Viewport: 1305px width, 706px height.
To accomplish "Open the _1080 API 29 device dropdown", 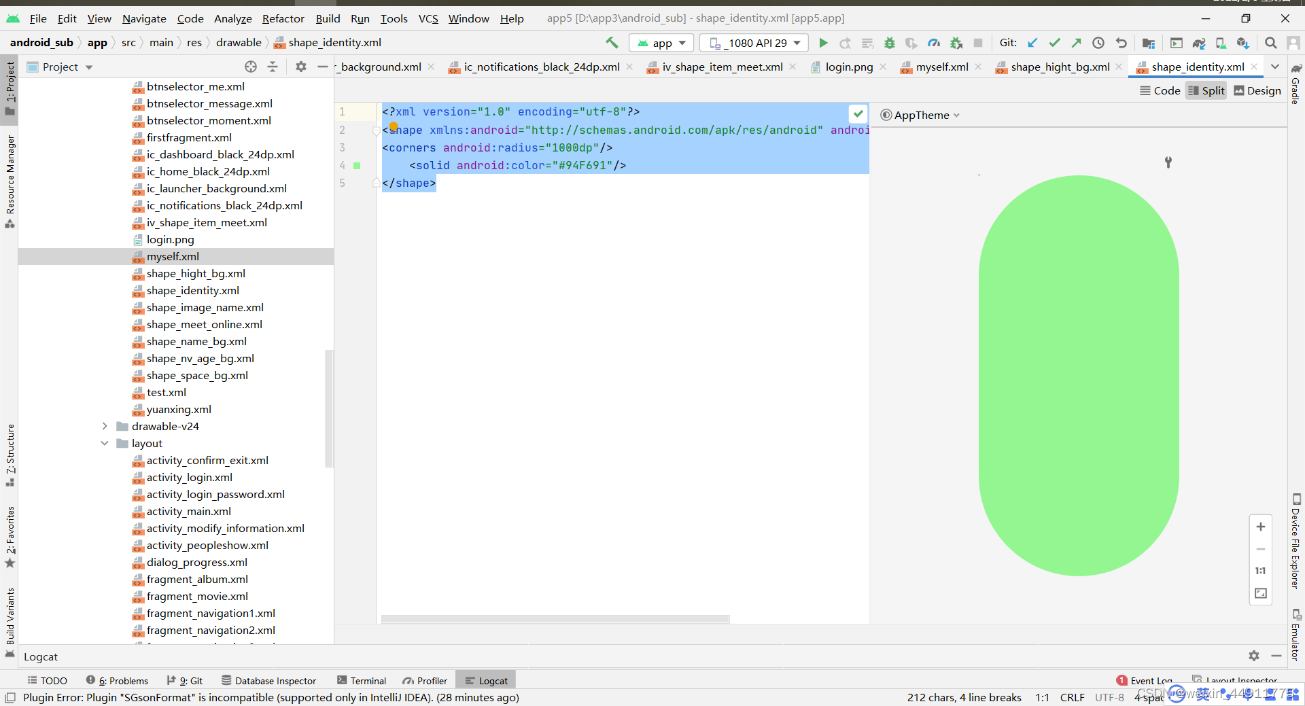I will click(x=754, y=43).
